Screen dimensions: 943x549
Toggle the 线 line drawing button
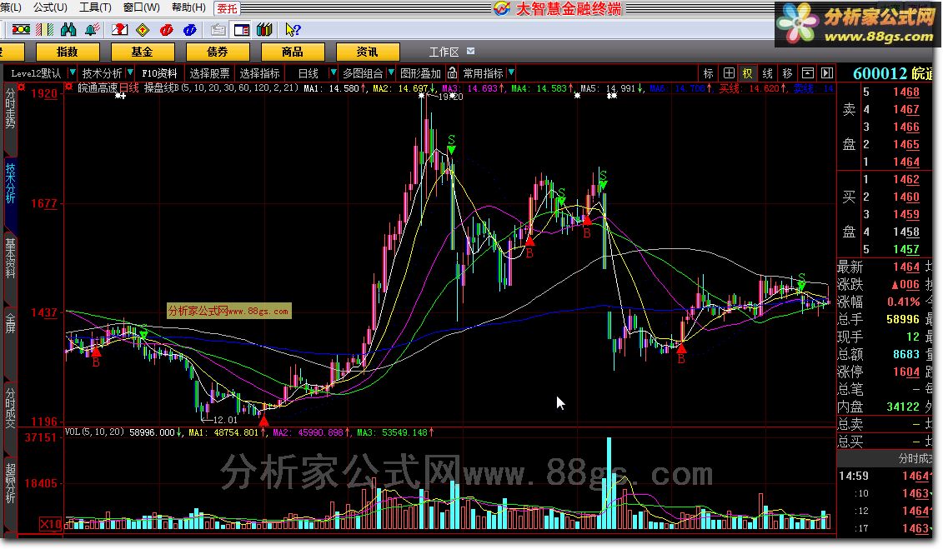click(x=767, y=73)
